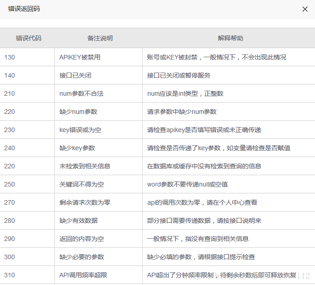This screenshot has width=315, height=285.
Task: Click the 接口已关闭或暂停服务 explanation
Action: pos(179,75)
